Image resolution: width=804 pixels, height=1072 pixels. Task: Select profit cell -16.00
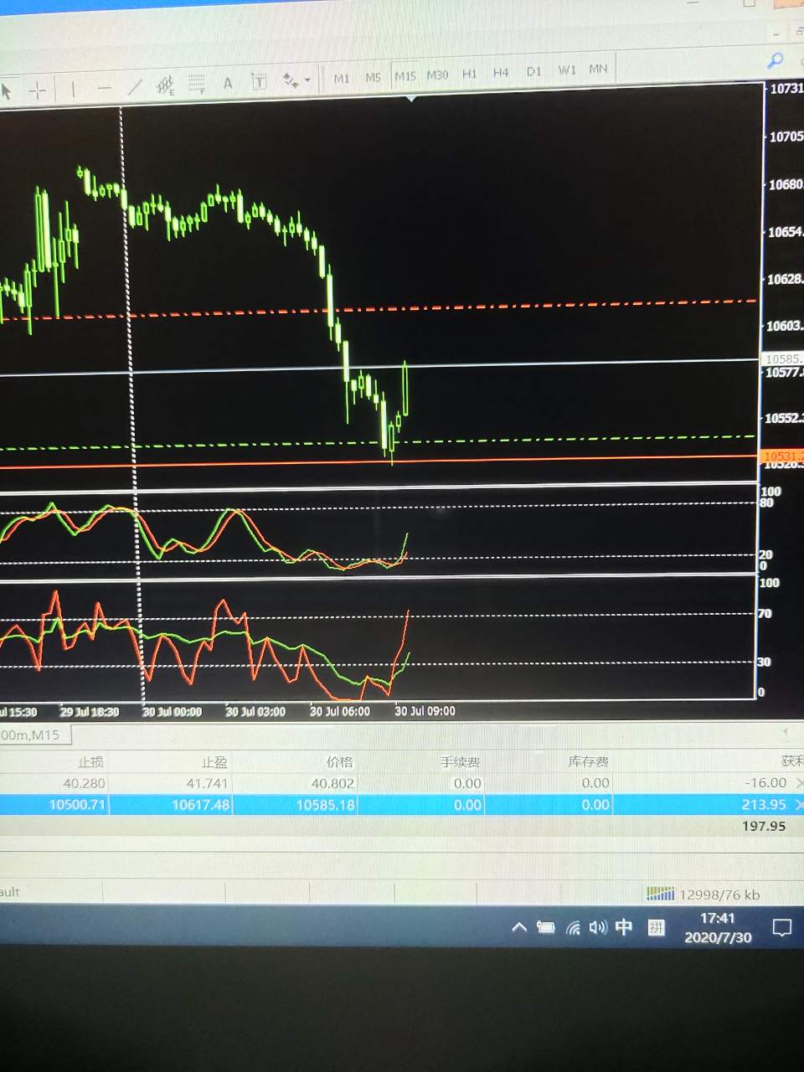[x=765, y=782]
